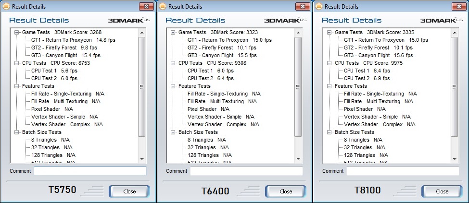The width and height of the screenshot is (469, 203).
Task: Collapse Batch Size Tests in T5750 window
Action: (16, 132)
